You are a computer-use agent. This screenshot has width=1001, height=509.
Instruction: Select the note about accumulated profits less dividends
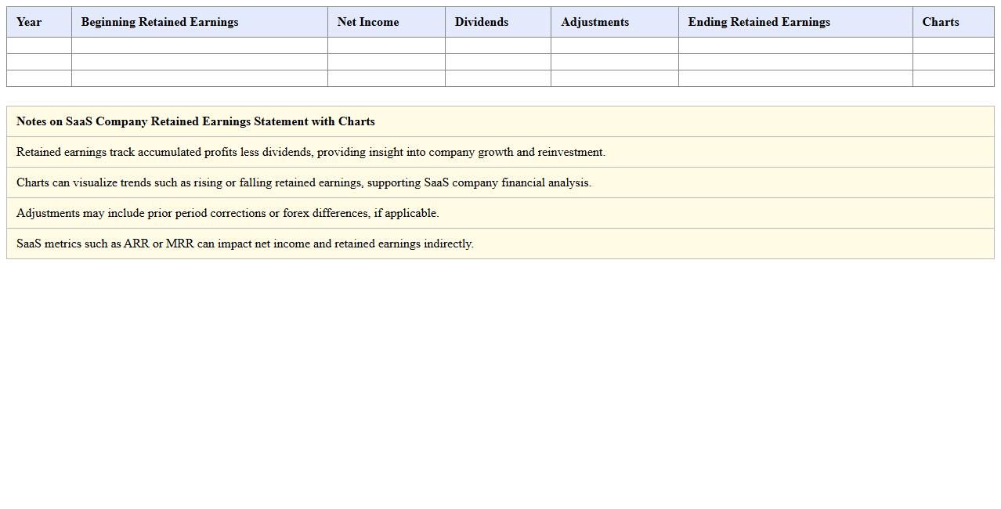coord(310,152)
